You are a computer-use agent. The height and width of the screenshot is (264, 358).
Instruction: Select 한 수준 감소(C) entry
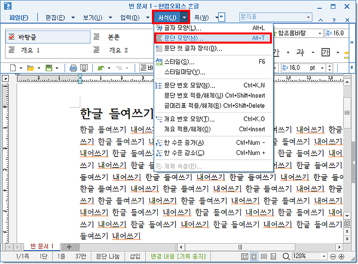(x=213, y=153)
